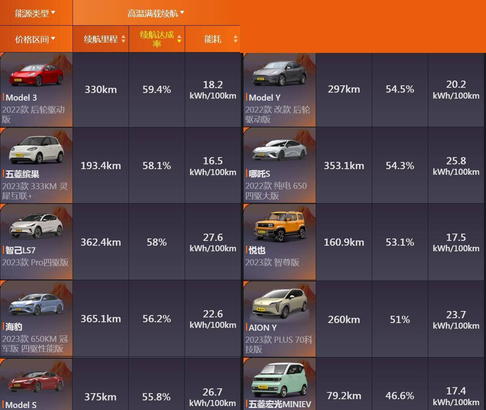Open the gray Model Y car image
486x410 pixels.
[x=279, y=74]
